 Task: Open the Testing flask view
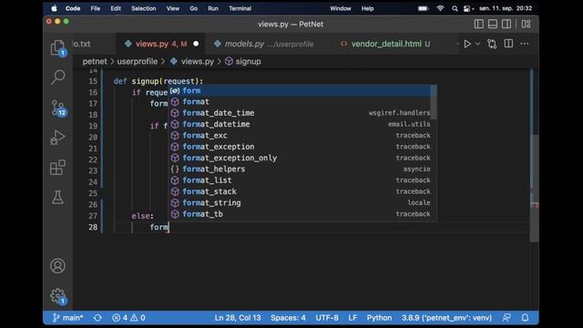pos(57,197)
